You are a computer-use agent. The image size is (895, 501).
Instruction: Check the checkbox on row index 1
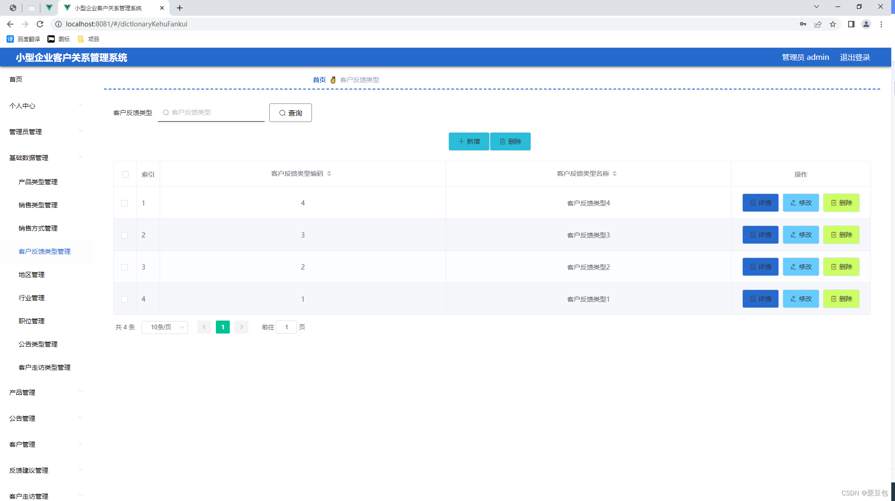(124, 203)
